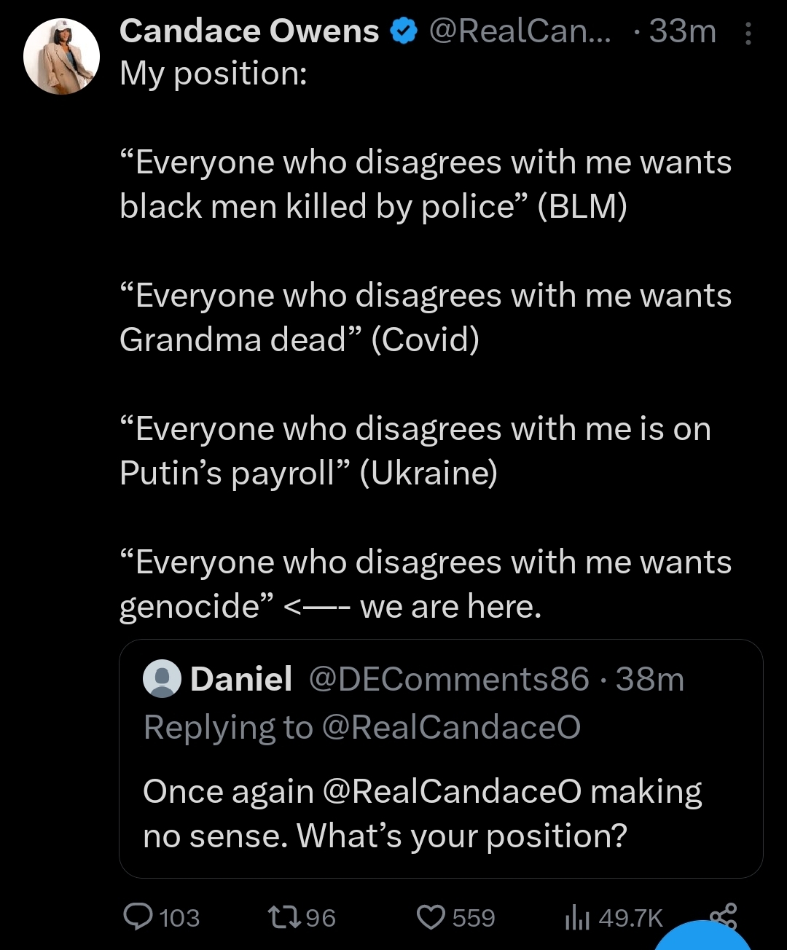The height and width of the screenshot is (950, 787).
Task: Tap the share icon on the tweet
Action: coord(722,916)
